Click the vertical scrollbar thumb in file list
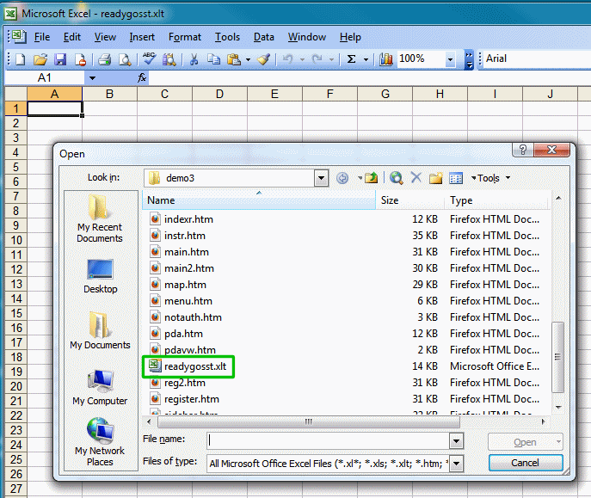591x498 pixels. 557,357
